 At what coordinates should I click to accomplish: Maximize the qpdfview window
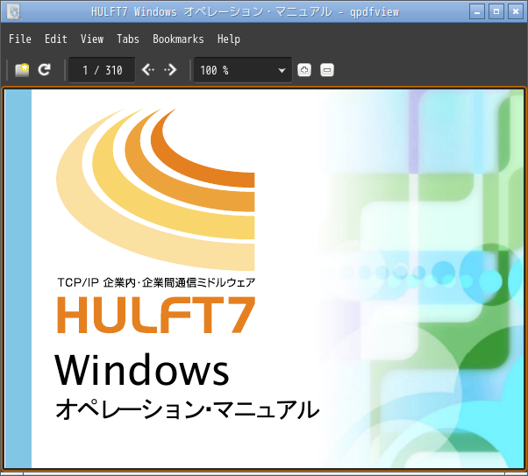click(496, 11)
